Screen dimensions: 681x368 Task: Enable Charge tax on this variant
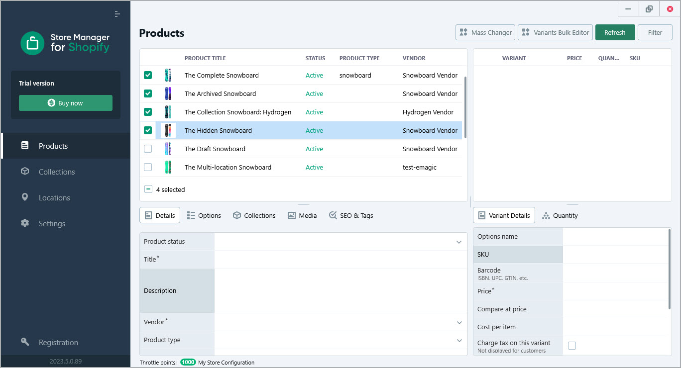click(x=572, y=345)
